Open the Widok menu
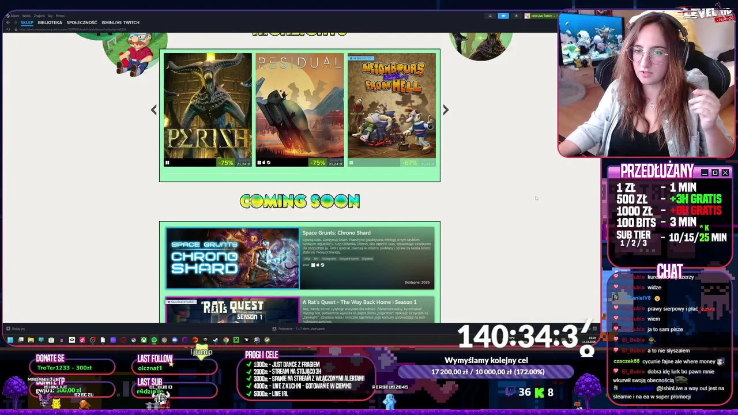The width and height of the screenshot is (738, 415). 27,16
